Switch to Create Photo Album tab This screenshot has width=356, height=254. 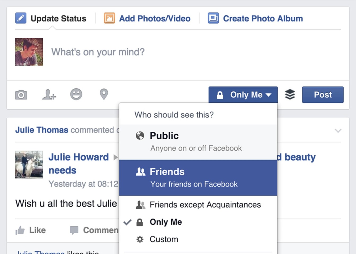[262, 19]
